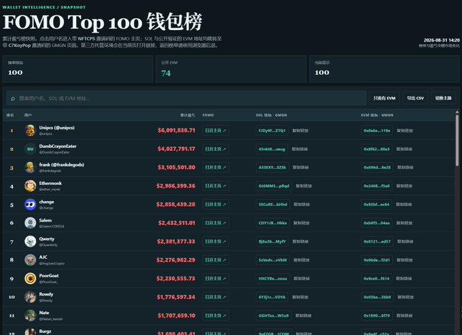Screen dimensions: 462x335
Task: Open FOMO homepage for Ethermonk
Action: [x=215, y=186]
